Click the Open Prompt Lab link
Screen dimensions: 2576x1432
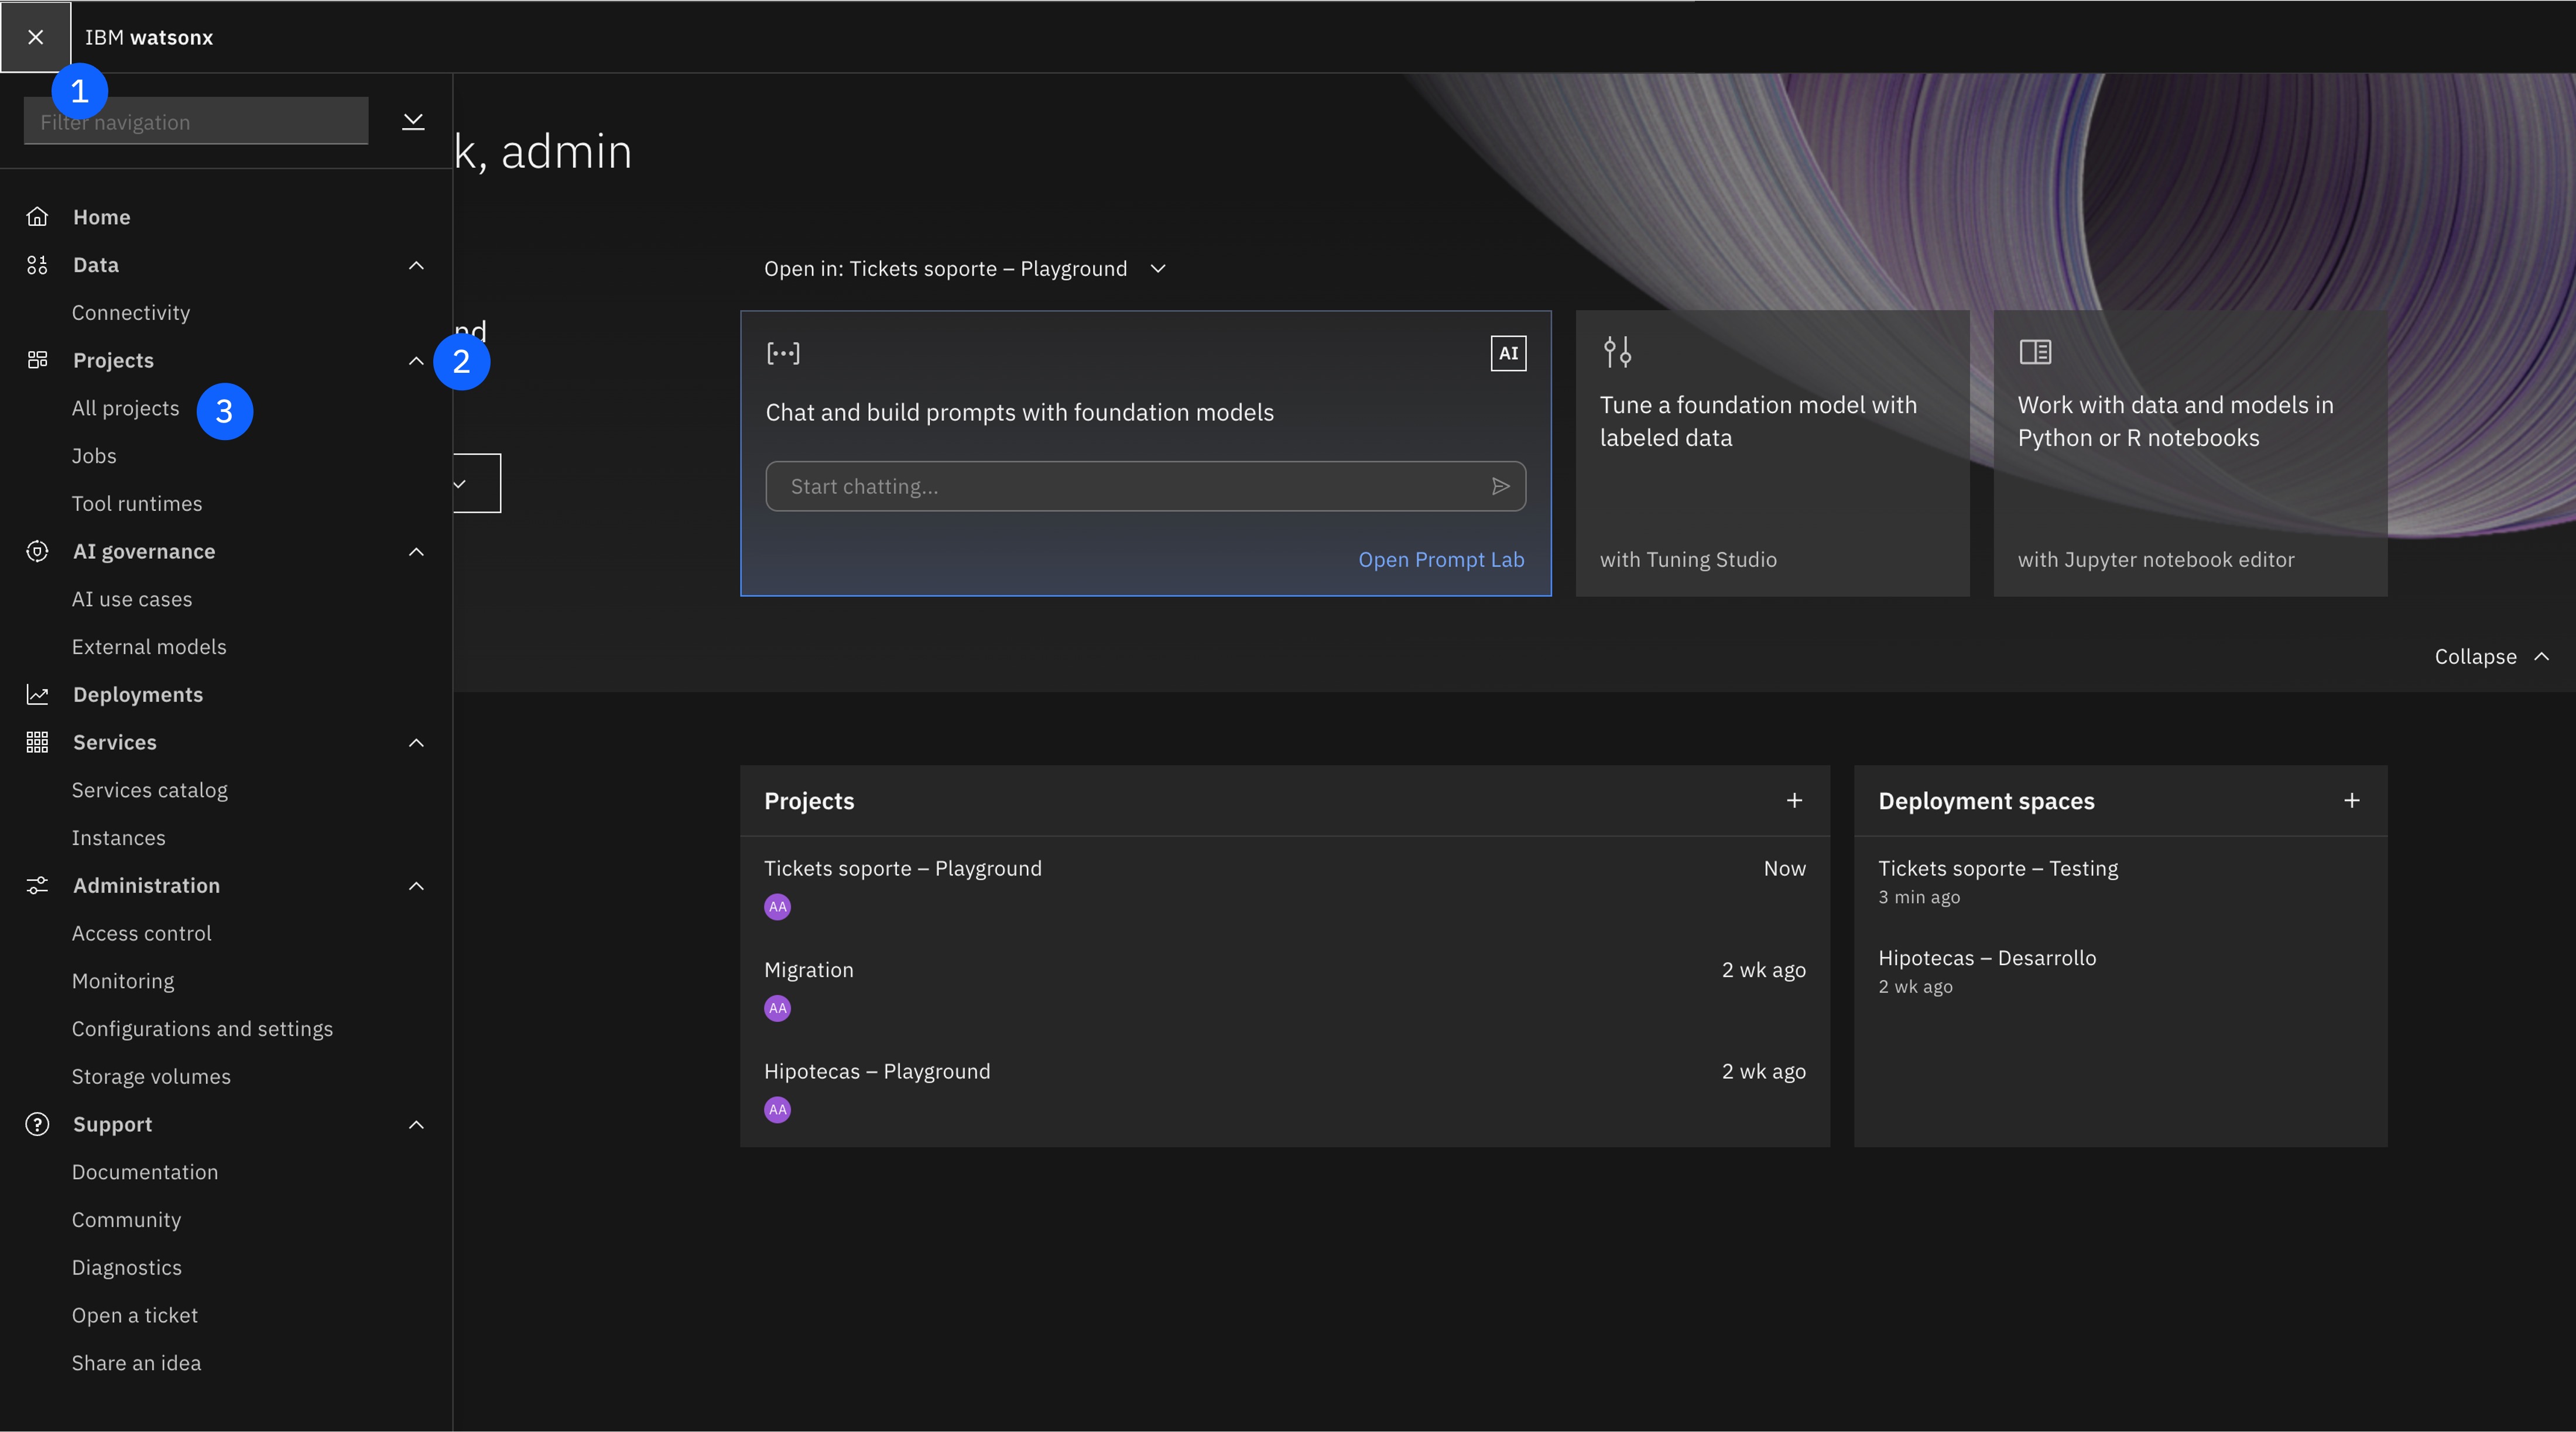coord(1441,559)
